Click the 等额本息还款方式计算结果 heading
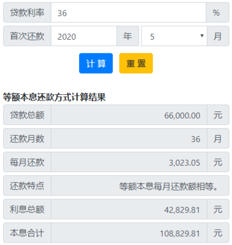Viewport: 232px width, 245px height. 54,97
